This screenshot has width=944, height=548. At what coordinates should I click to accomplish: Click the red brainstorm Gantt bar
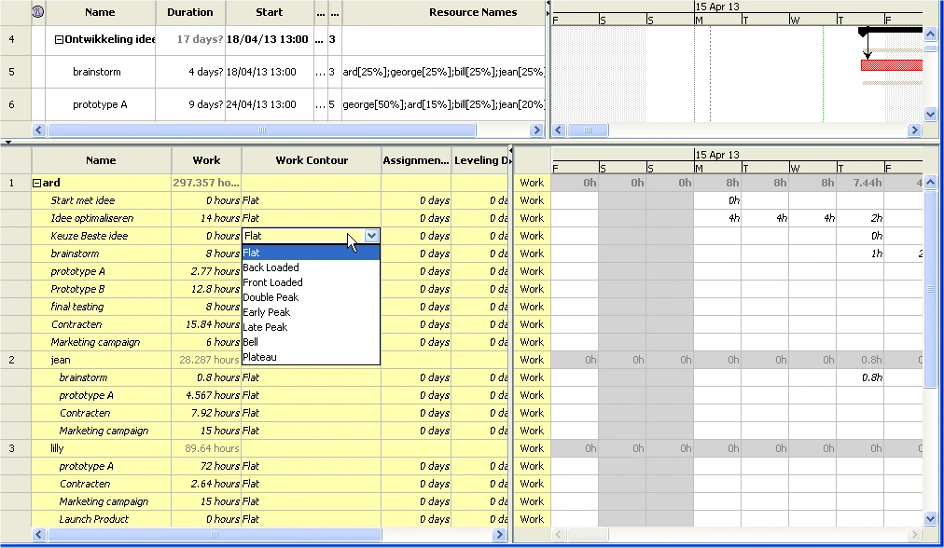(x=892, y=65)
